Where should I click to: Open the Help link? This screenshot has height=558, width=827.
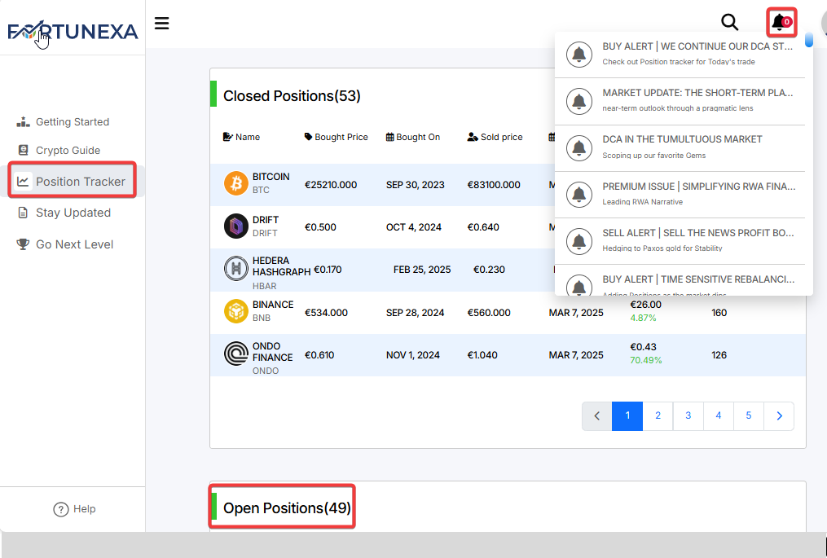coord(74,509)
